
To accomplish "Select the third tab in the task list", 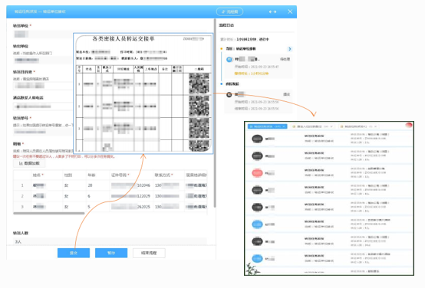I will coord(358,126).
